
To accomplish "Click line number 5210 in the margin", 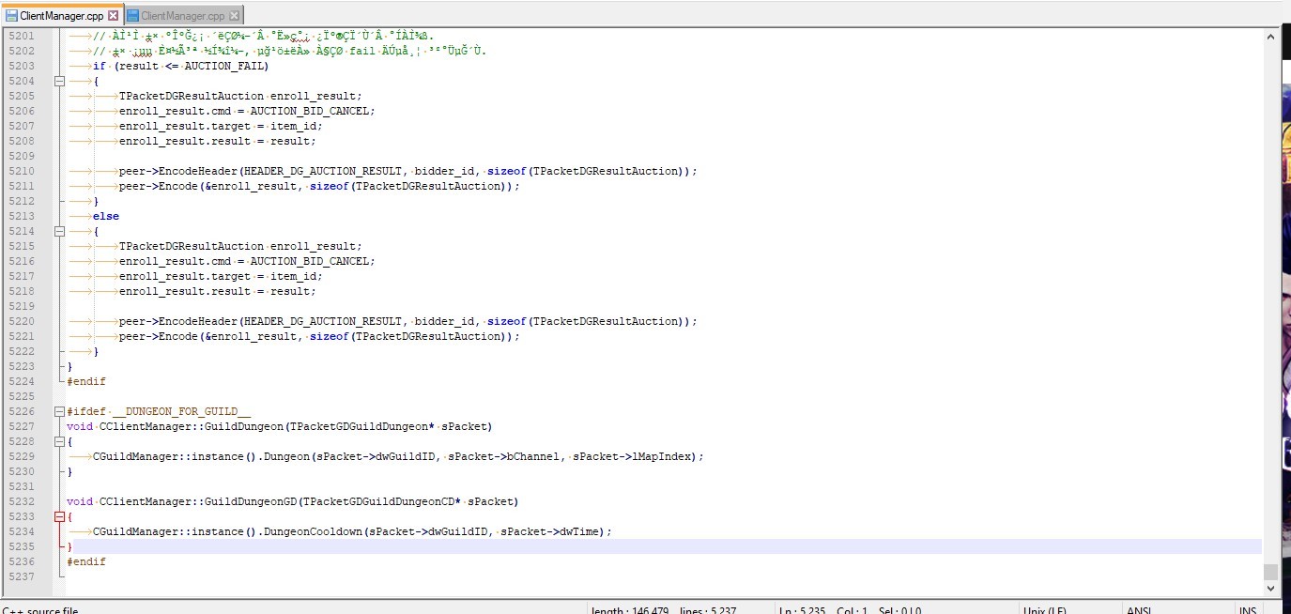I will (21, 171).
